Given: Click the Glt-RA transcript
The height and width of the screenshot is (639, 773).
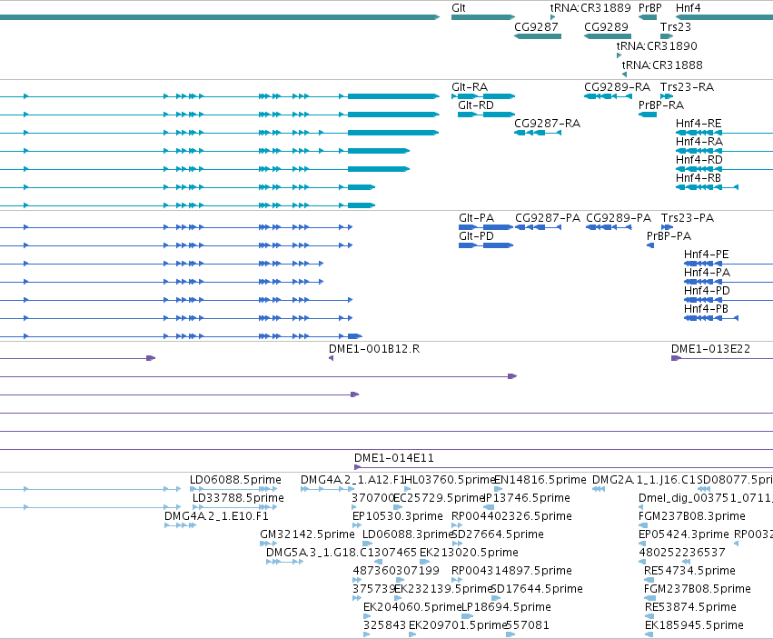Looking at the screenshot, I should (x=483, y=96).
